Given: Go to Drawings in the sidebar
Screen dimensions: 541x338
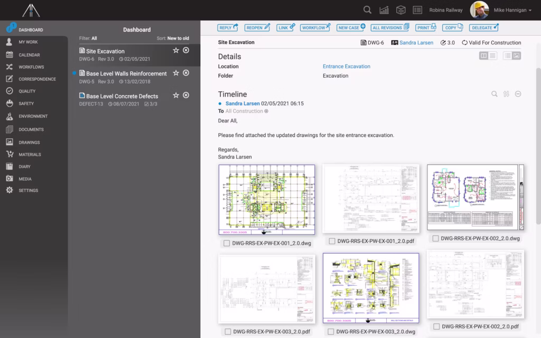Looking at the screenshot, I should point(30,142).
